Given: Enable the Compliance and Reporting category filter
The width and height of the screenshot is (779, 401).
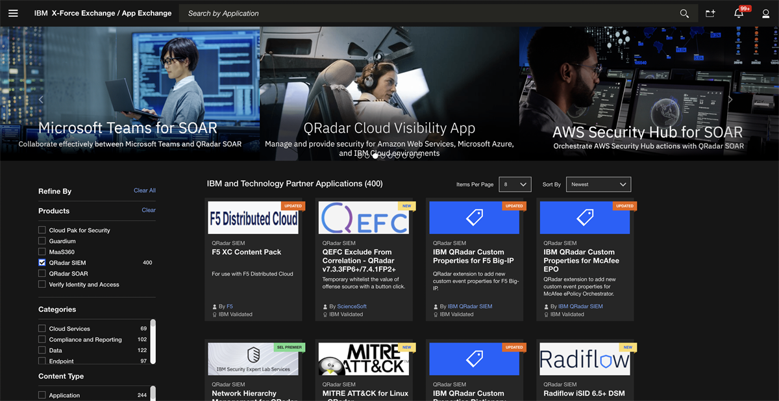Looking at the screenshot, I should point(42,339).
